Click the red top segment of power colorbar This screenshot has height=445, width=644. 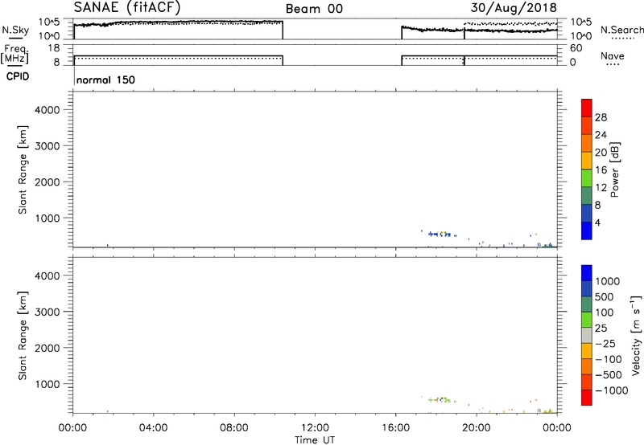point(587,108)
